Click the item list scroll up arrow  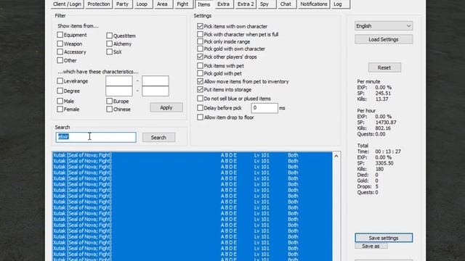[x=336, y=156]
